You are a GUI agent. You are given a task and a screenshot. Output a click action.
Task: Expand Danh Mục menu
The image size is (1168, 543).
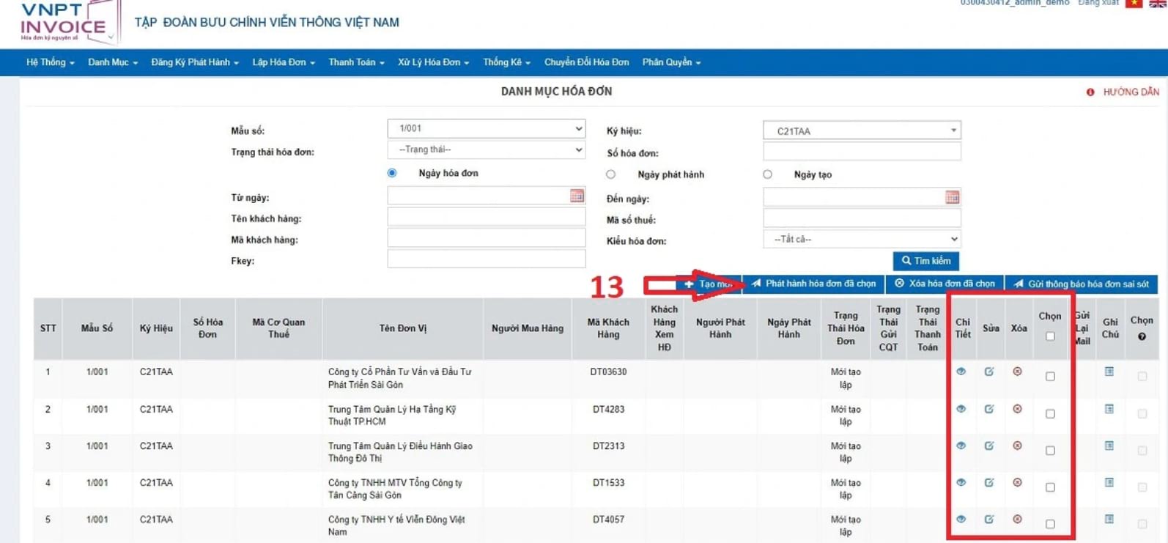pyautogui.click(x=113, y=62)
